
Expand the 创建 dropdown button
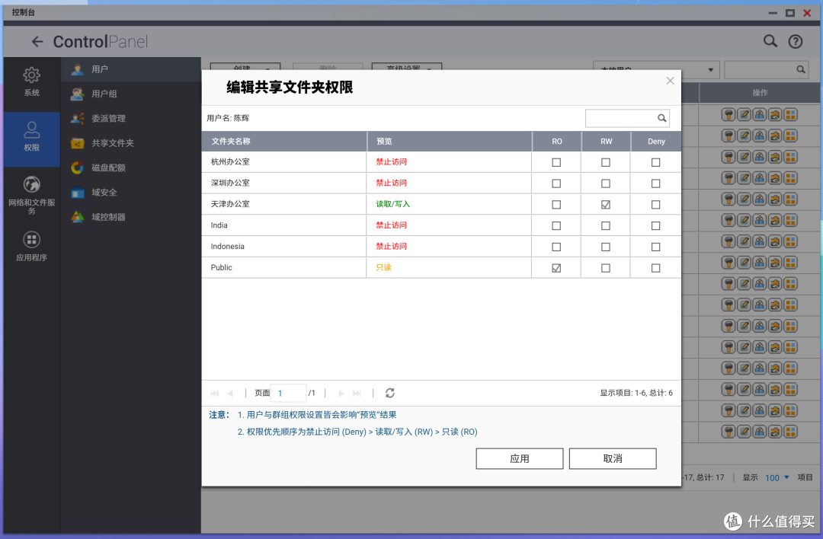coord(245,66)
